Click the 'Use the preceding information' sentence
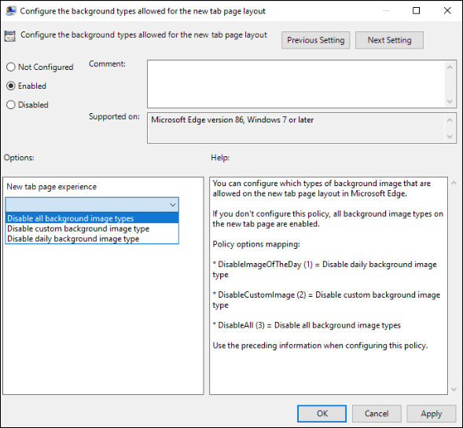Image resolution: width=463 pixels, height=428 pixels. pos(320,346)
